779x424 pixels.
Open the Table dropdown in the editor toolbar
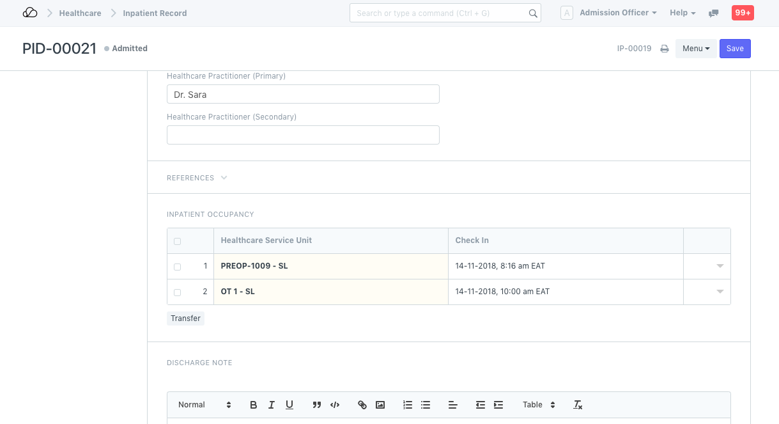537,404
